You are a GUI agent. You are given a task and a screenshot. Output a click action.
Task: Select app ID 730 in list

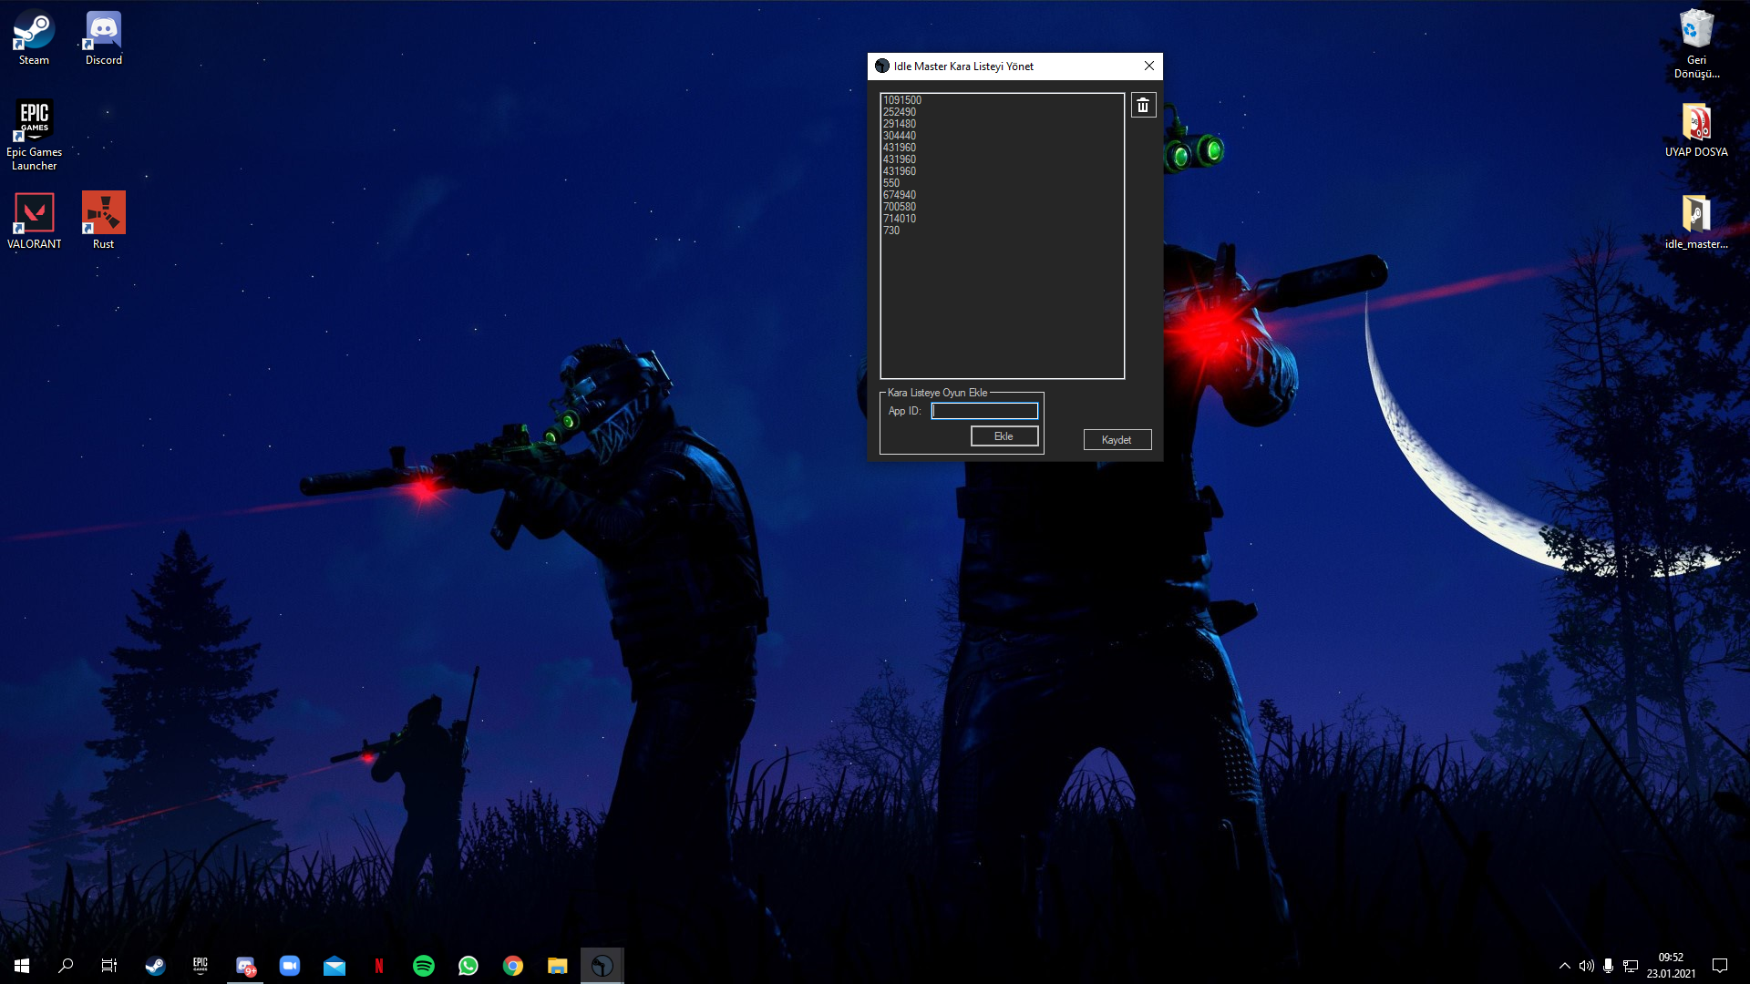(891, 231)
